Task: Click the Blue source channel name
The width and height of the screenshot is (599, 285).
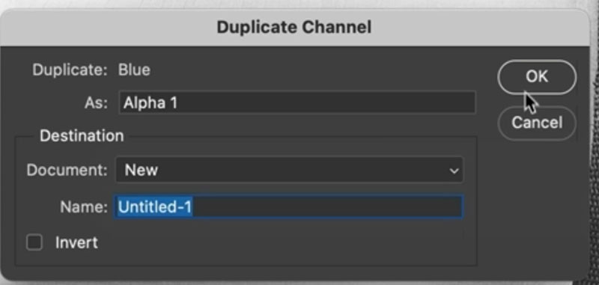Action: [134, 70]
